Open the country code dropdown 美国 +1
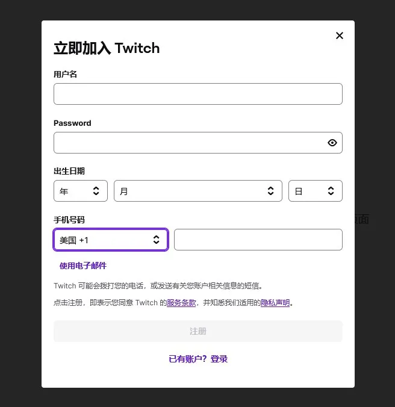The image size is (395, 407). click(111, 240)
